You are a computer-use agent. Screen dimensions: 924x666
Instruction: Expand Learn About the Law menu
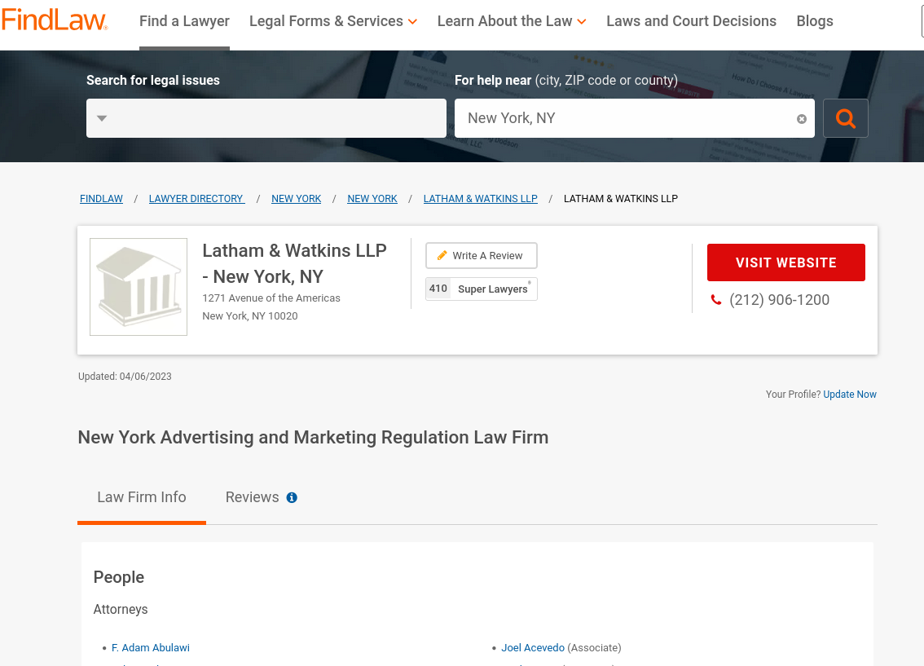pos(512,21)
